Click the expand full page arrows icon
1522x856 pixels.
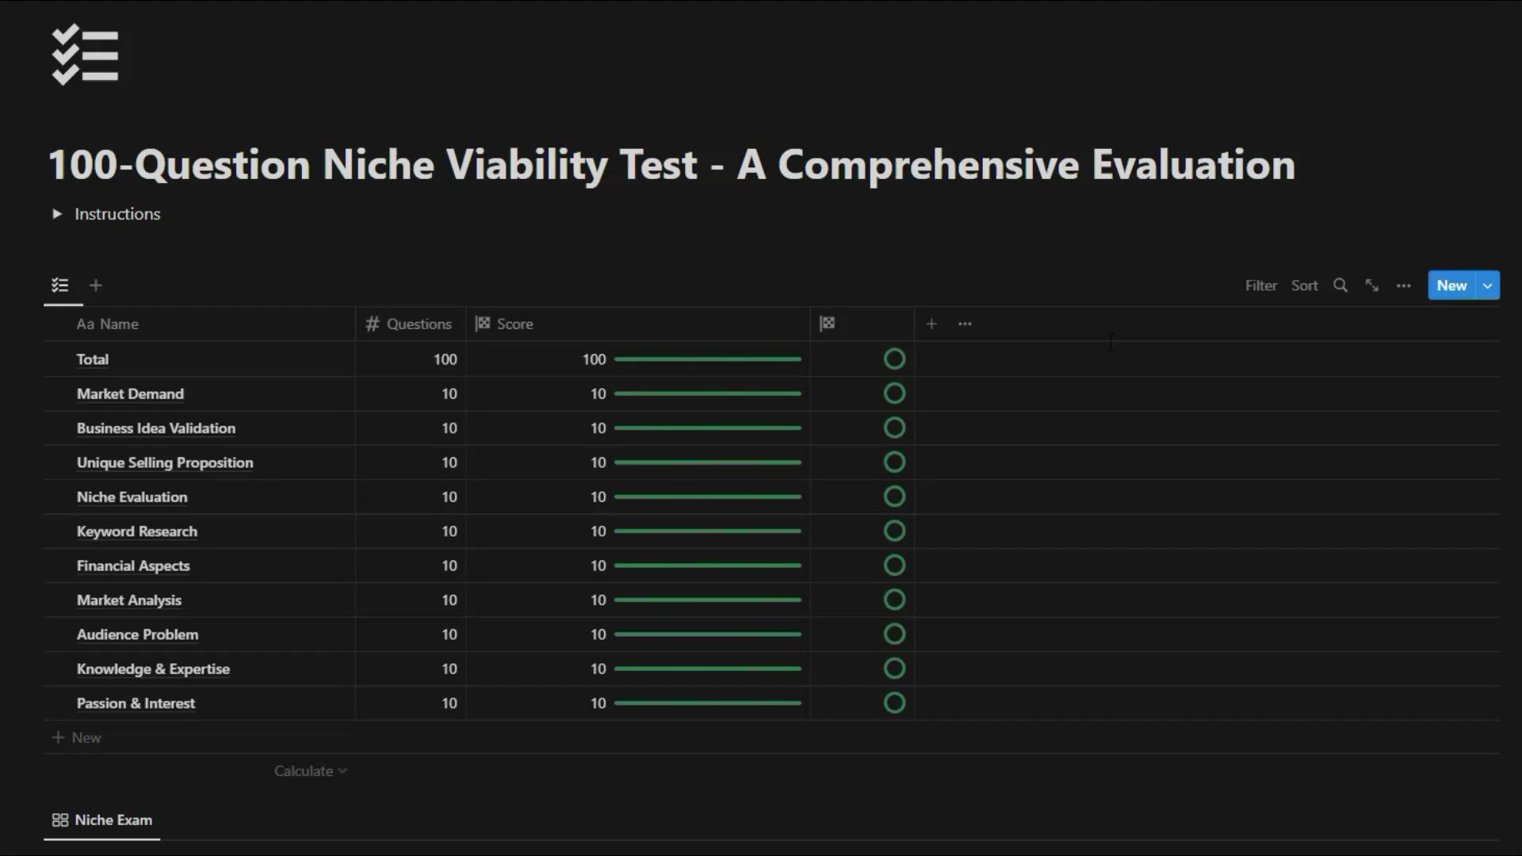1371,285
